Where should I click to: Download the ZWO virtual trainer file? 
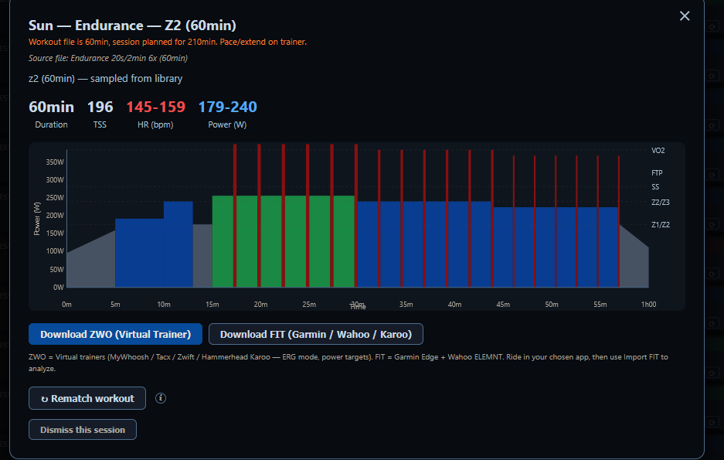tap(115, 334)
